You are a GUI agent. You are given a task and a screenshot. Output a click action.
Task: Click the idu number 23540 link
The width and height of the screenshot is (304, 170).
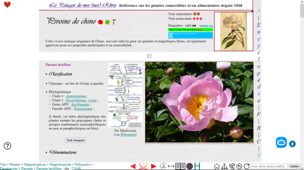pos(76,168)
